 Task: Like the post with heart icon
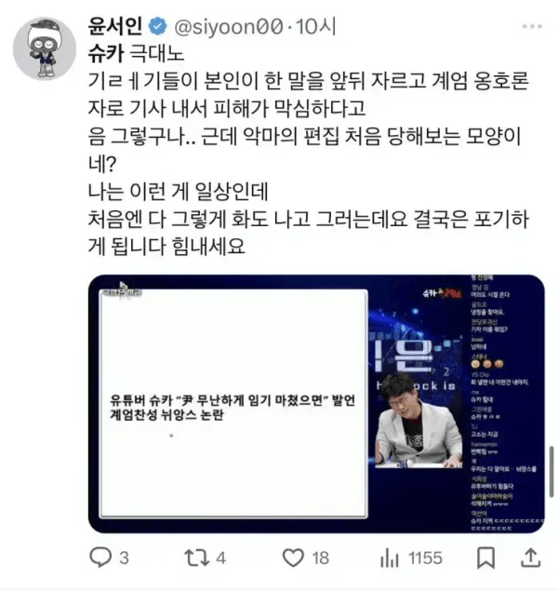[293, 557]
